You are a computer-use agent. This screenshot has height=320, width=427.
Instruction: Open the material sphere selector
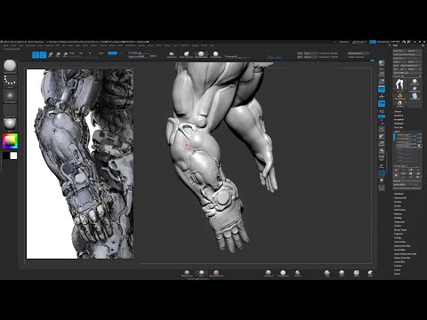(10, 124)
